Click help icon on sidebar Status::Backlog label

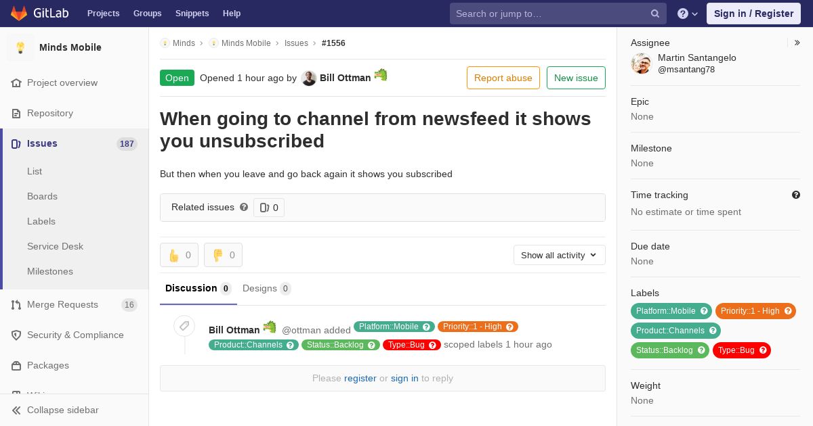[701, 350]
